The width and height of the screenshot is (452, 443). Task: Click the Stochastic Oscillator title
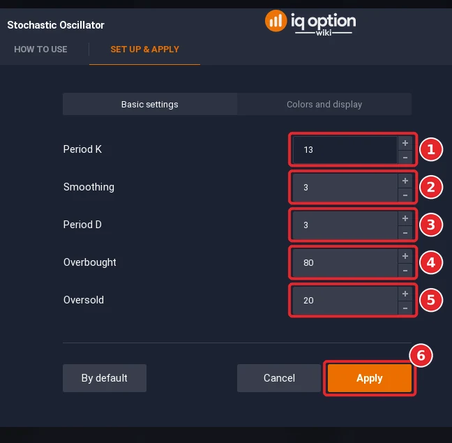(x=56, y=25)
